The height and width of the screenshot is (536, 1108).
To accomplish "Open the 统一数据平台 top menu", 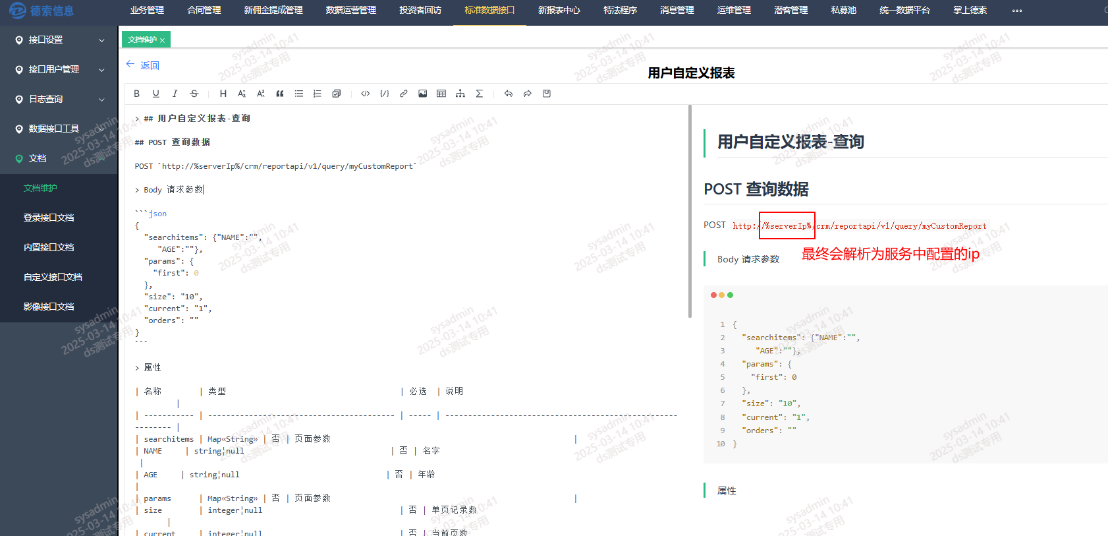I will 905,11.
